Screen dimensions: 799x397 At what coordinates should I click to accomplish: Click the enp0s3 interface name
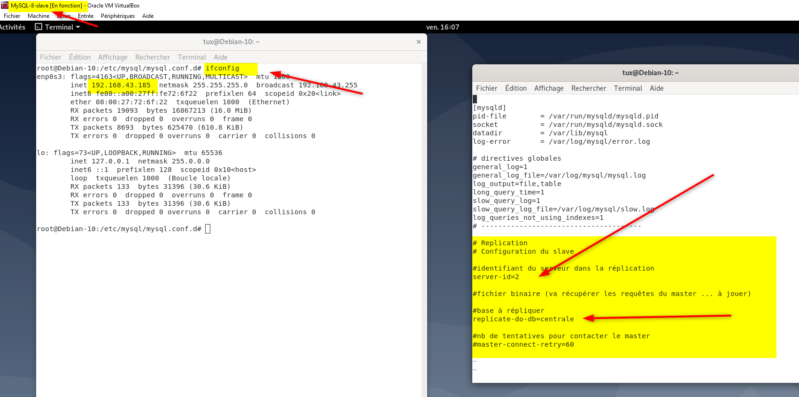(49, 77)
